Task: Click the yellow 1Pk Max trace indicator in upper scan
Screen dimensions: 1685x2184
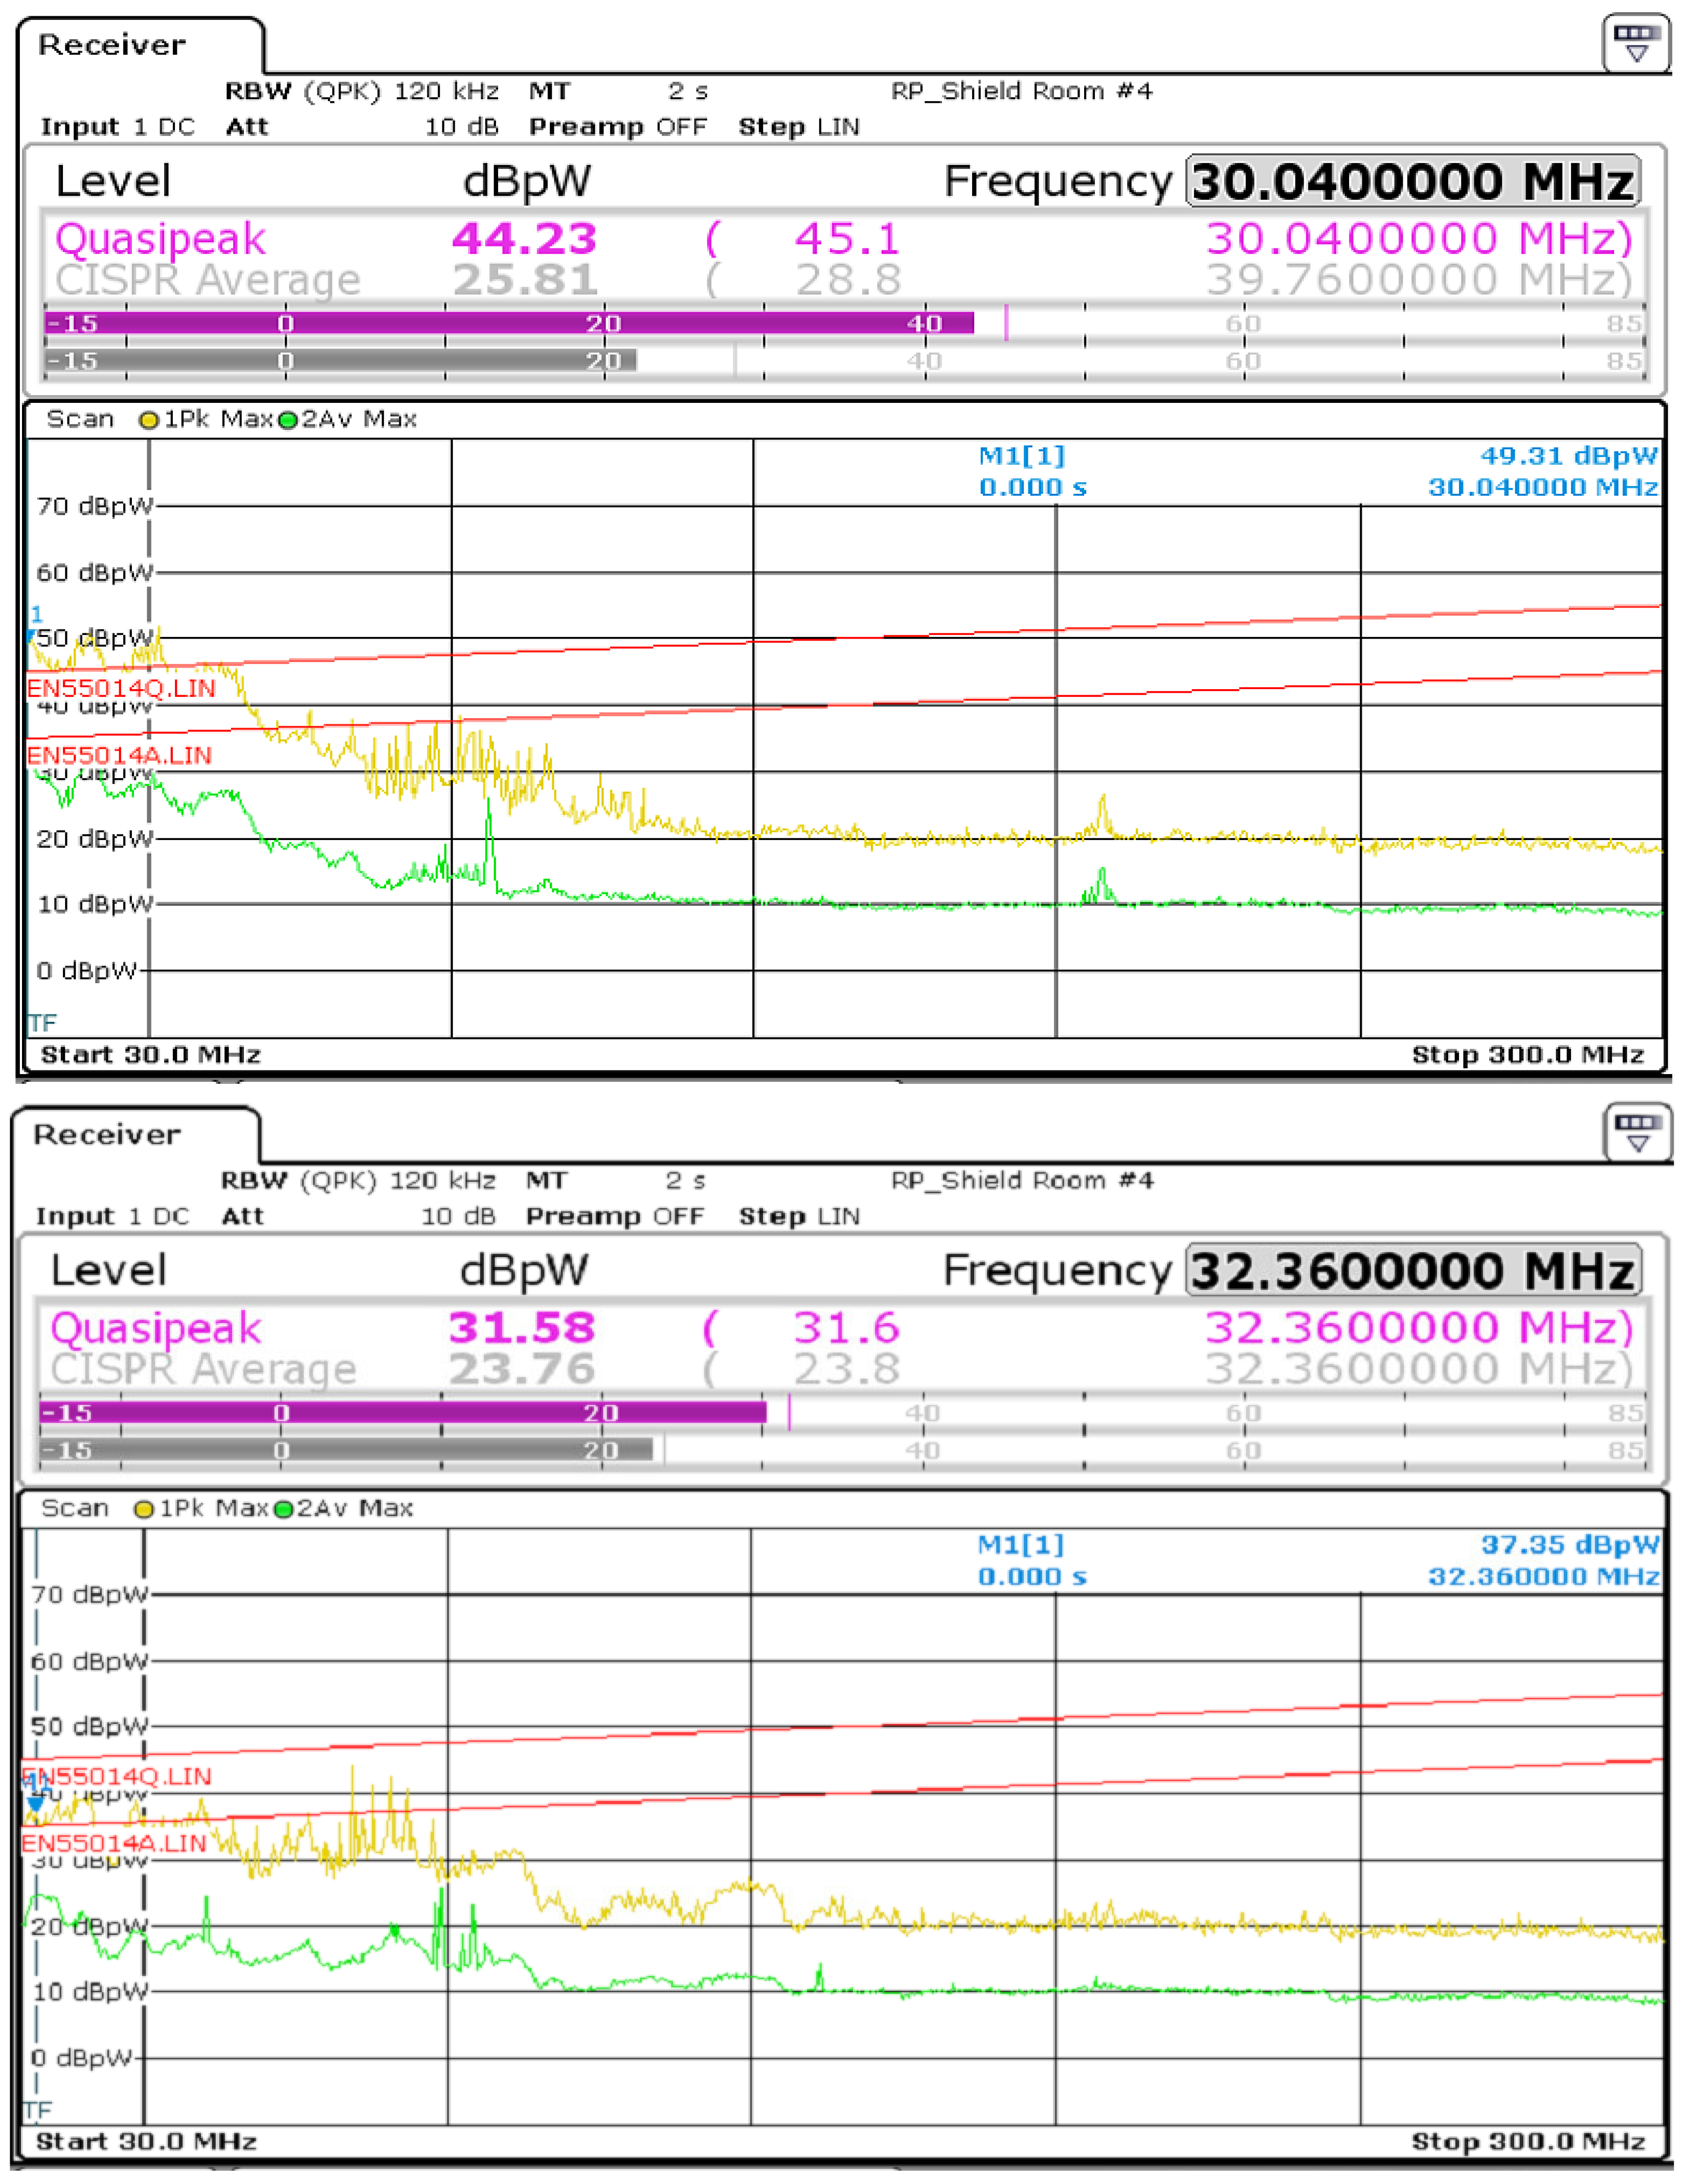Action: [x=149, y=420]
